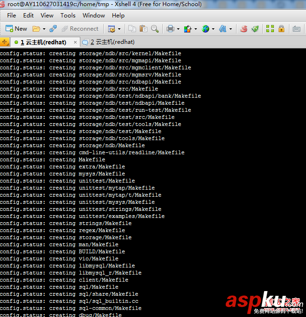This screenshot has height=317, width=306.
Task: Click the lock screen padlock icon
Action: [x=281, y=29]
